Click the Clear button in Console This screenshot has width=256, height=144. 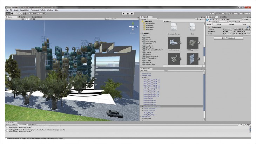pos(8,124)
